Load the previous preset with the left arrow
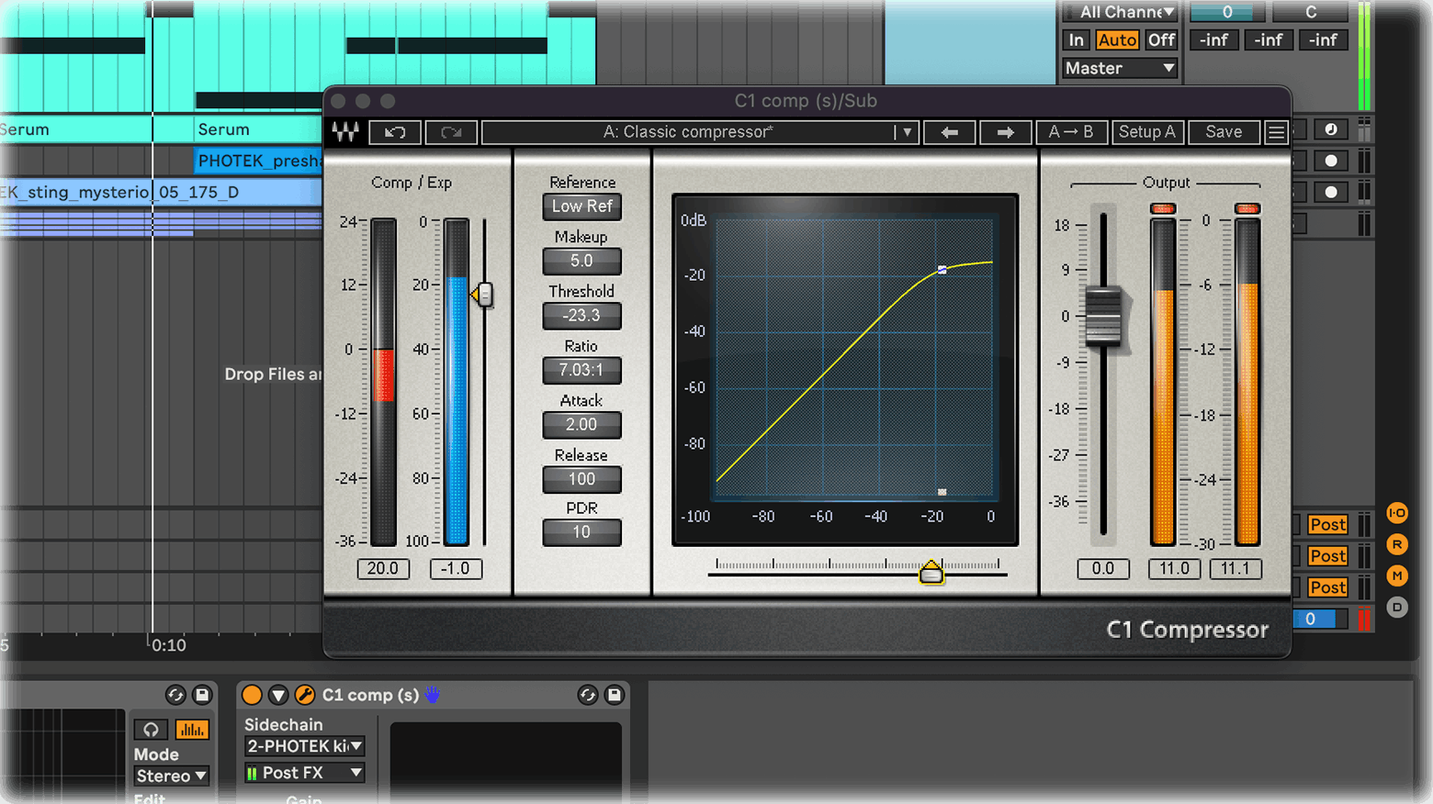 pyautogui.click(x=950, y=132)
